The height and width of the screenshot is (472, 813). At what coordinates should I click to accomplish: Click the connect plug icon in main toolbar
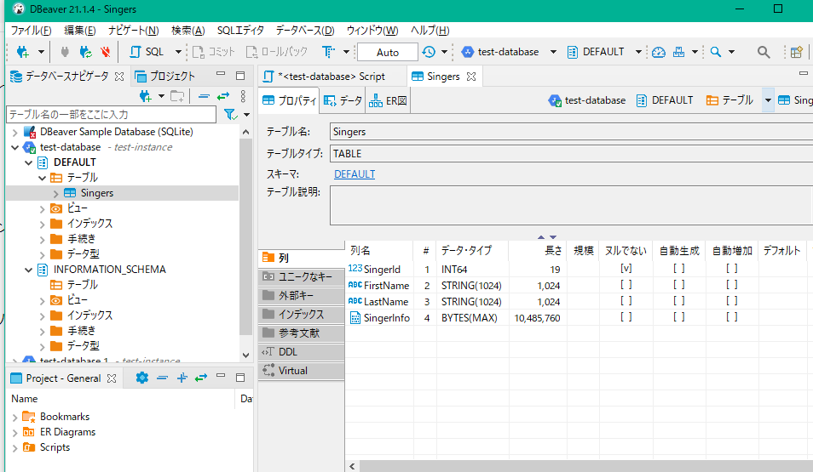(x=65, y=52)
